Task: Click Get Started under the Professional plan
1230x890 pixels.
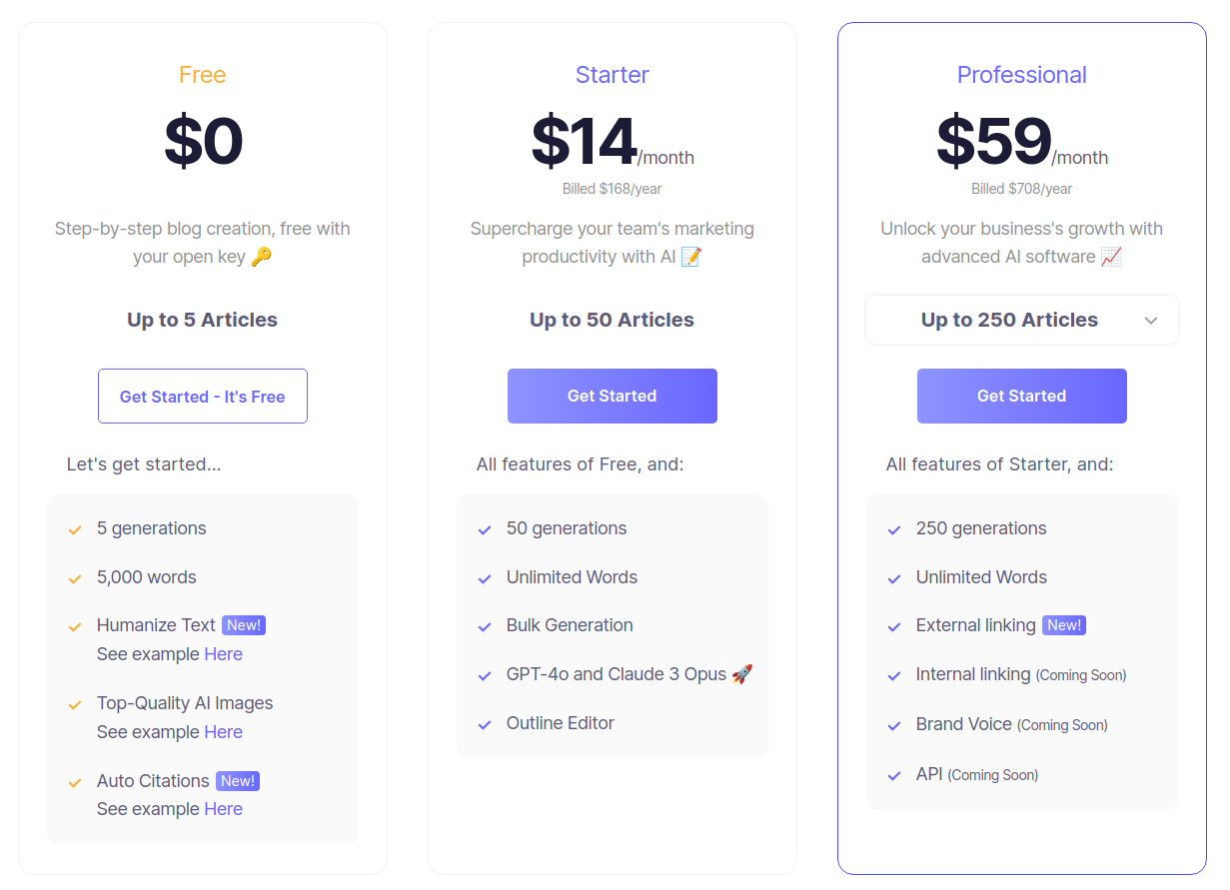Action: 1021,397
